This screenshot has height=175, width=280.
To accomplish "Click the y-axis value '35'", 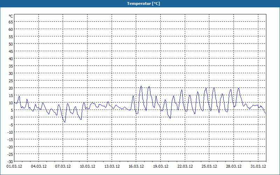I will [x=11, y=66].
